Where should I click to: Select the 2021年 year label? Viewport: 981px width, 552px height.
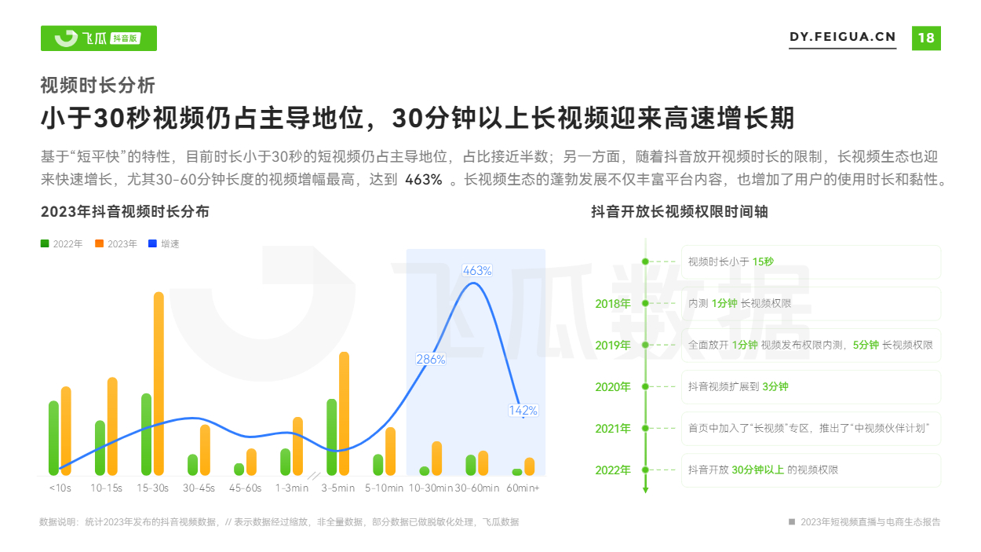click(x=613, y=429)
